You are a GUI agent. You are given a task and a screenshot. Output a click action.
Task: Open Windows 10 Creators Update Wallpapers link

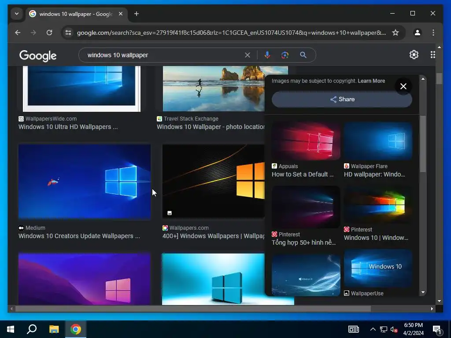click(79, 236)
